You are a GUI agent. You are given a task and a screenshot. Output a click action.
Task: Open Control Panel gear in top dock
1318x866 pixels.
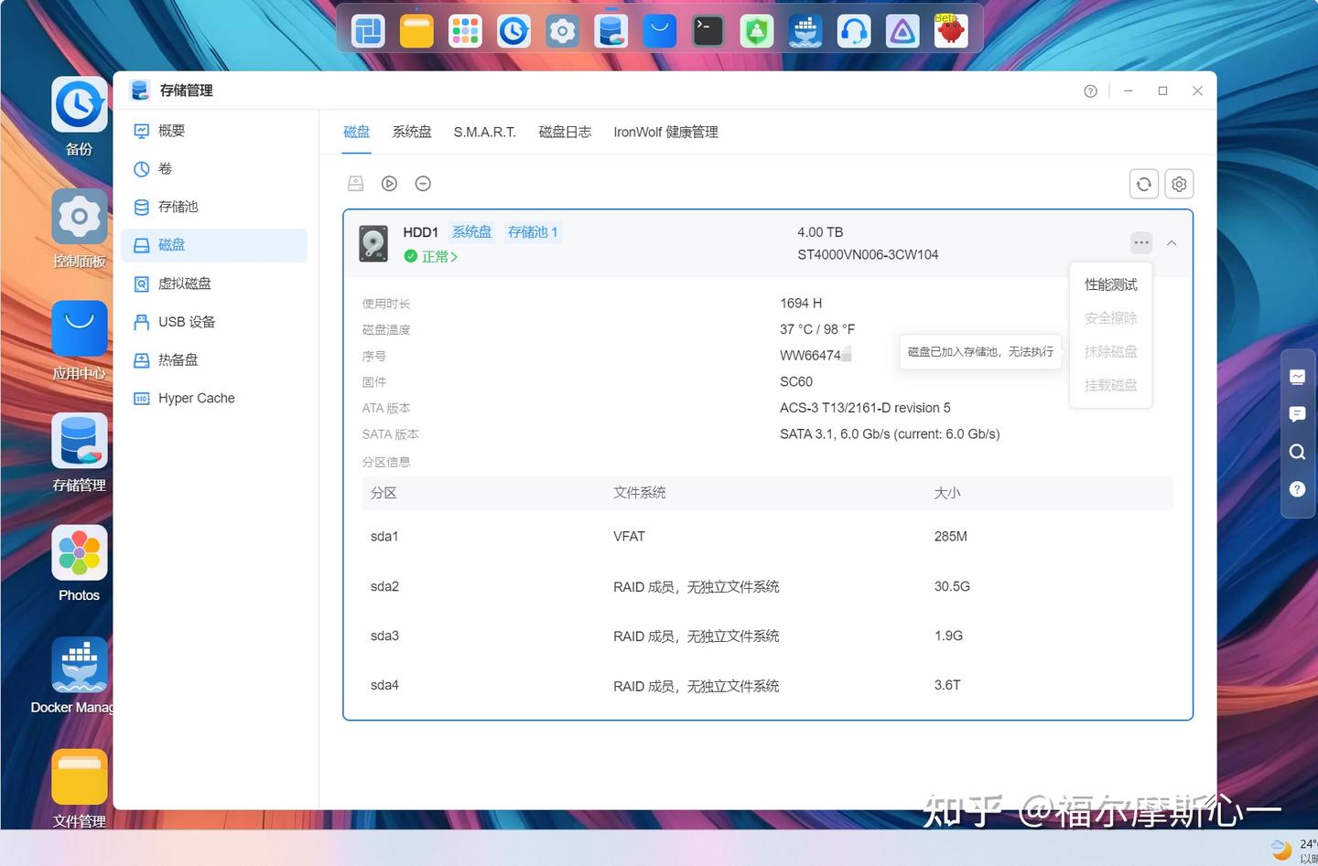(x=562, y=31)
